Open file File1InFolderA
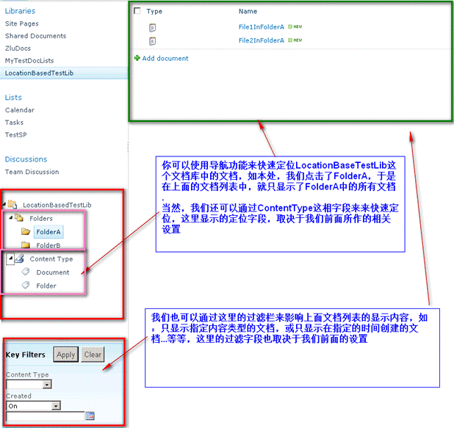The width and height of the screenshot is (454, 428). (262, 27)
